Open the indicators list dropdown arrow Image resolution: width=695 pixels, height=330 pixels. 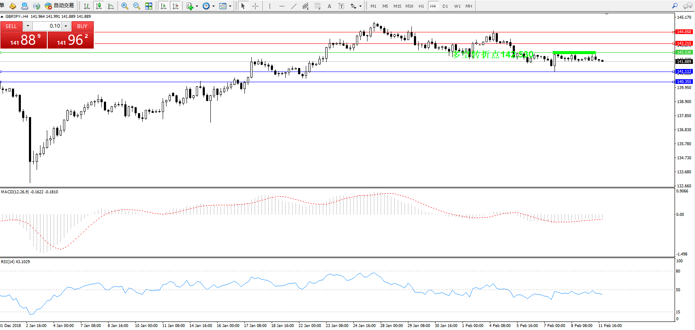click(x=197, y=6)
